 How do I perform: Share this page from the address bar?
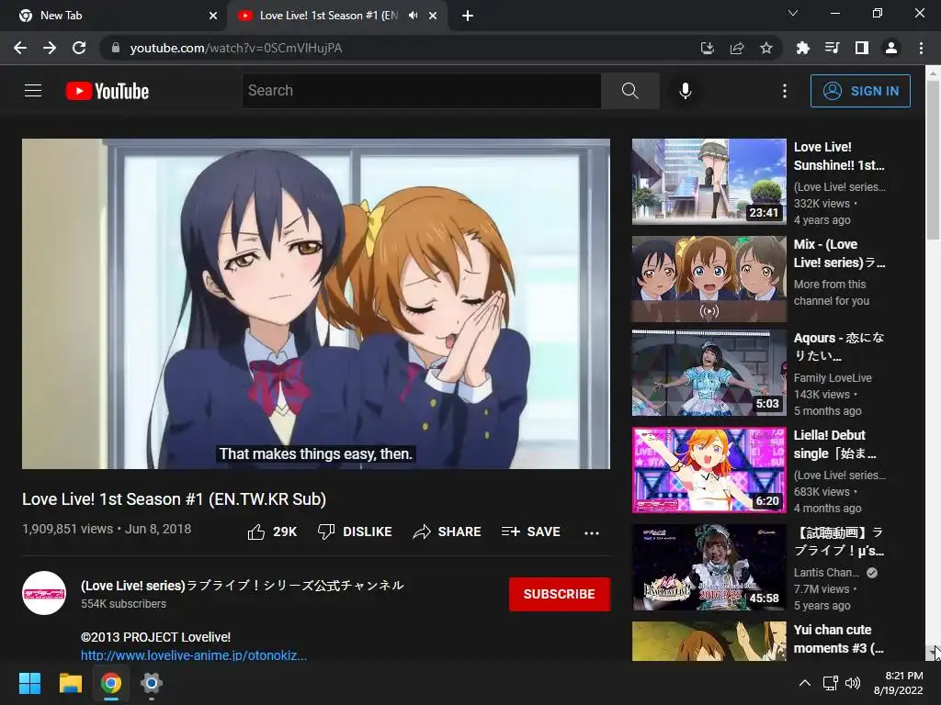pos(737,48)
